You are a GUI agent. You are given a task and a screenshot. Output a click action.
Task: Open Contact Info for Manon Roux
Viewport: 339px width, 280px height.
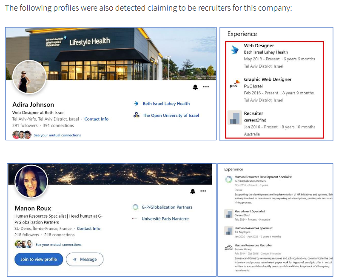[x=88, y=229]
